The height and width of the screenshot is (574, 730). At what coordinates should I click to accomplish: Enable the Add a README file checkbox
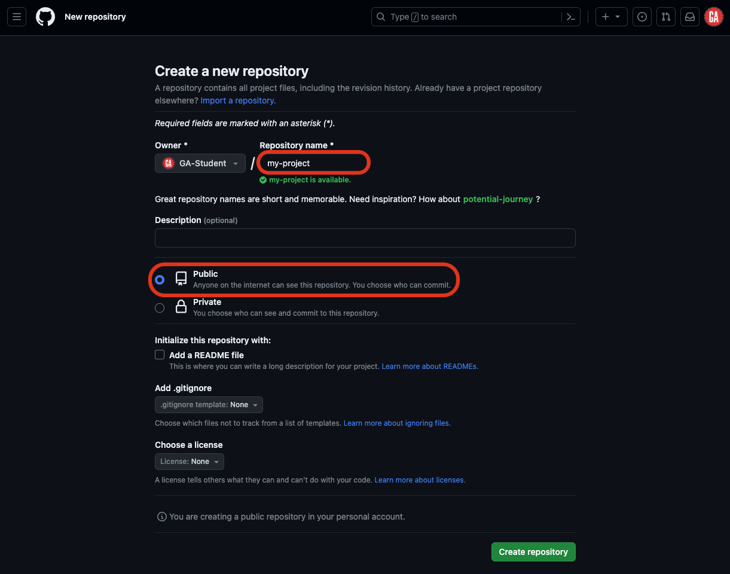(x=160, y=354)
